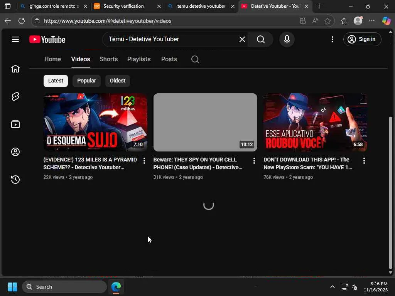Switch to the Security verification tab

point(123,6)
